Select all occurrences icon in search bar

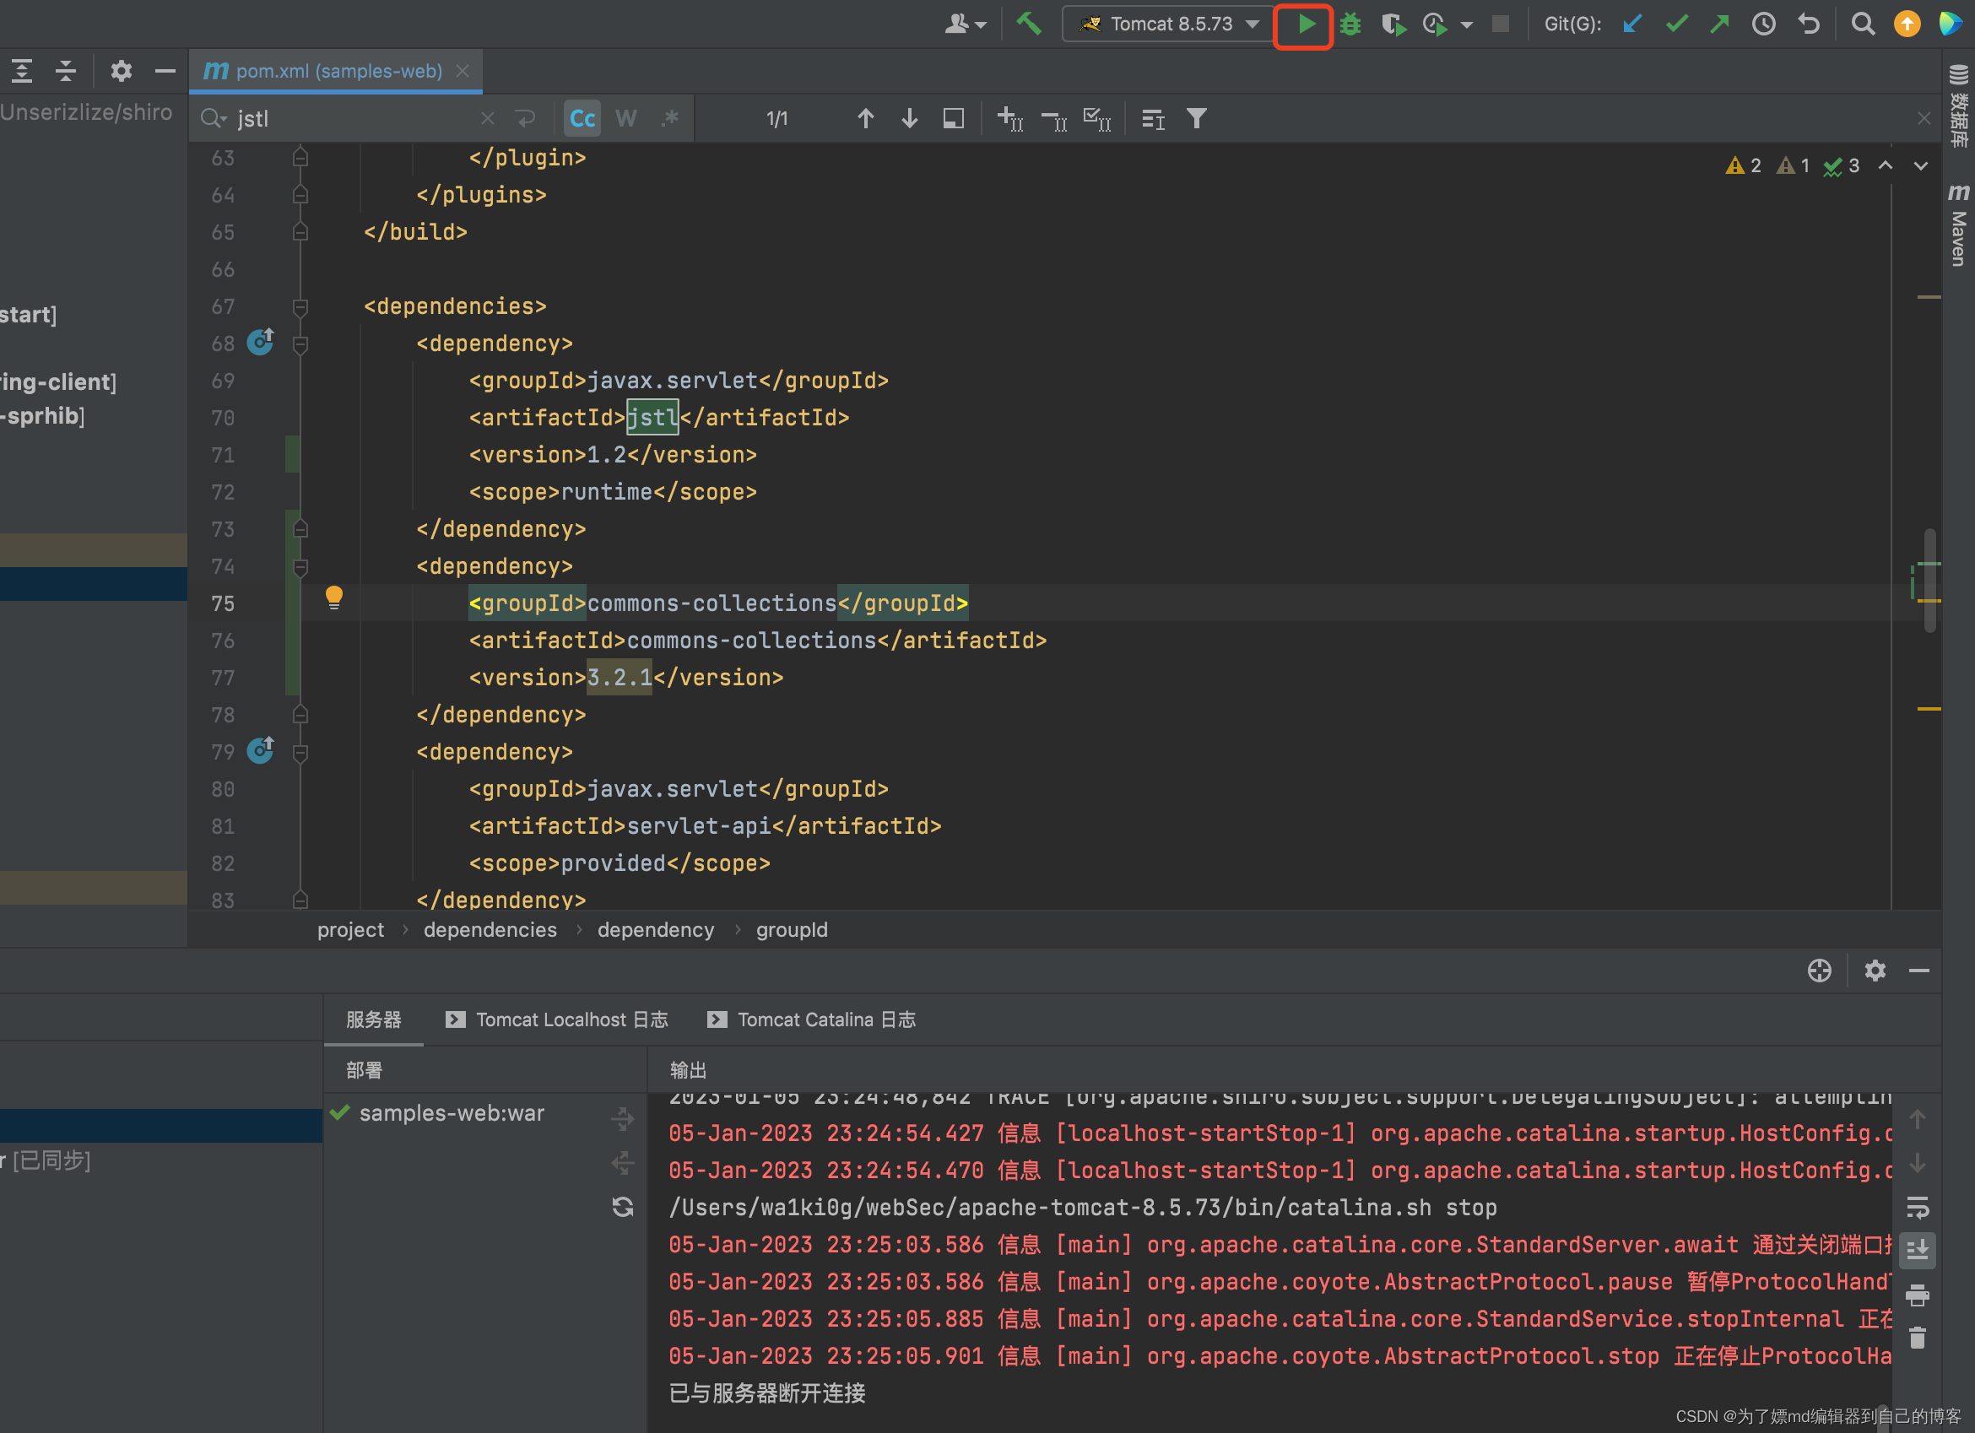coord(1097,118)
